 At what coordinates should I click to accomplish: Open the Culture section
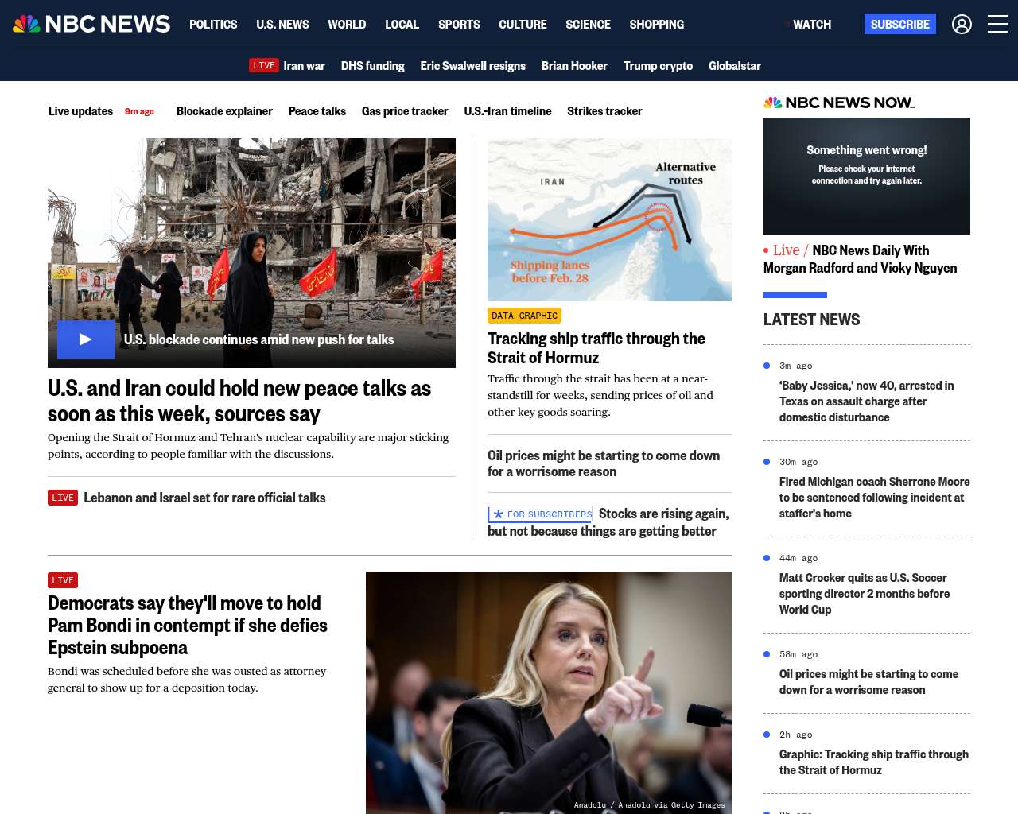click(x=523, y=25)
